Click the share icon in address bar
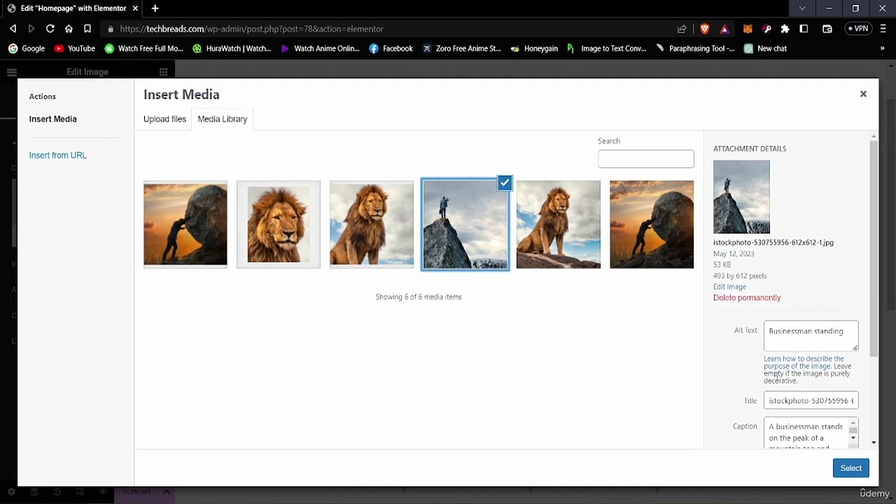 [682, 29]
